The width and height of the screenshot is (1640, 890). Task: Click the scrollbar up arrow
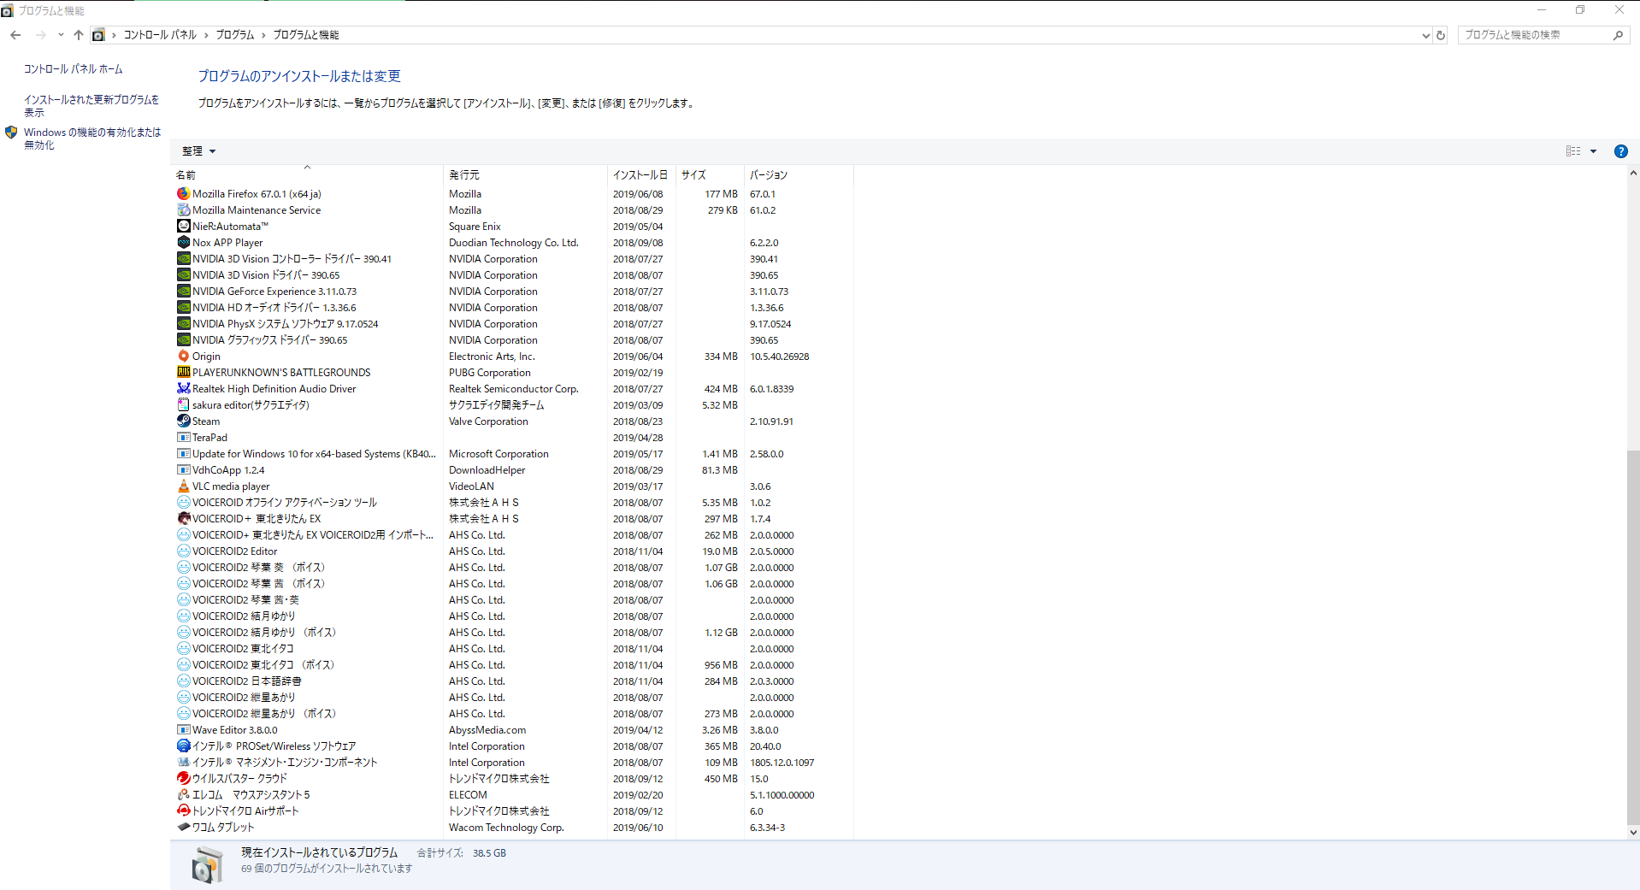1633,174
